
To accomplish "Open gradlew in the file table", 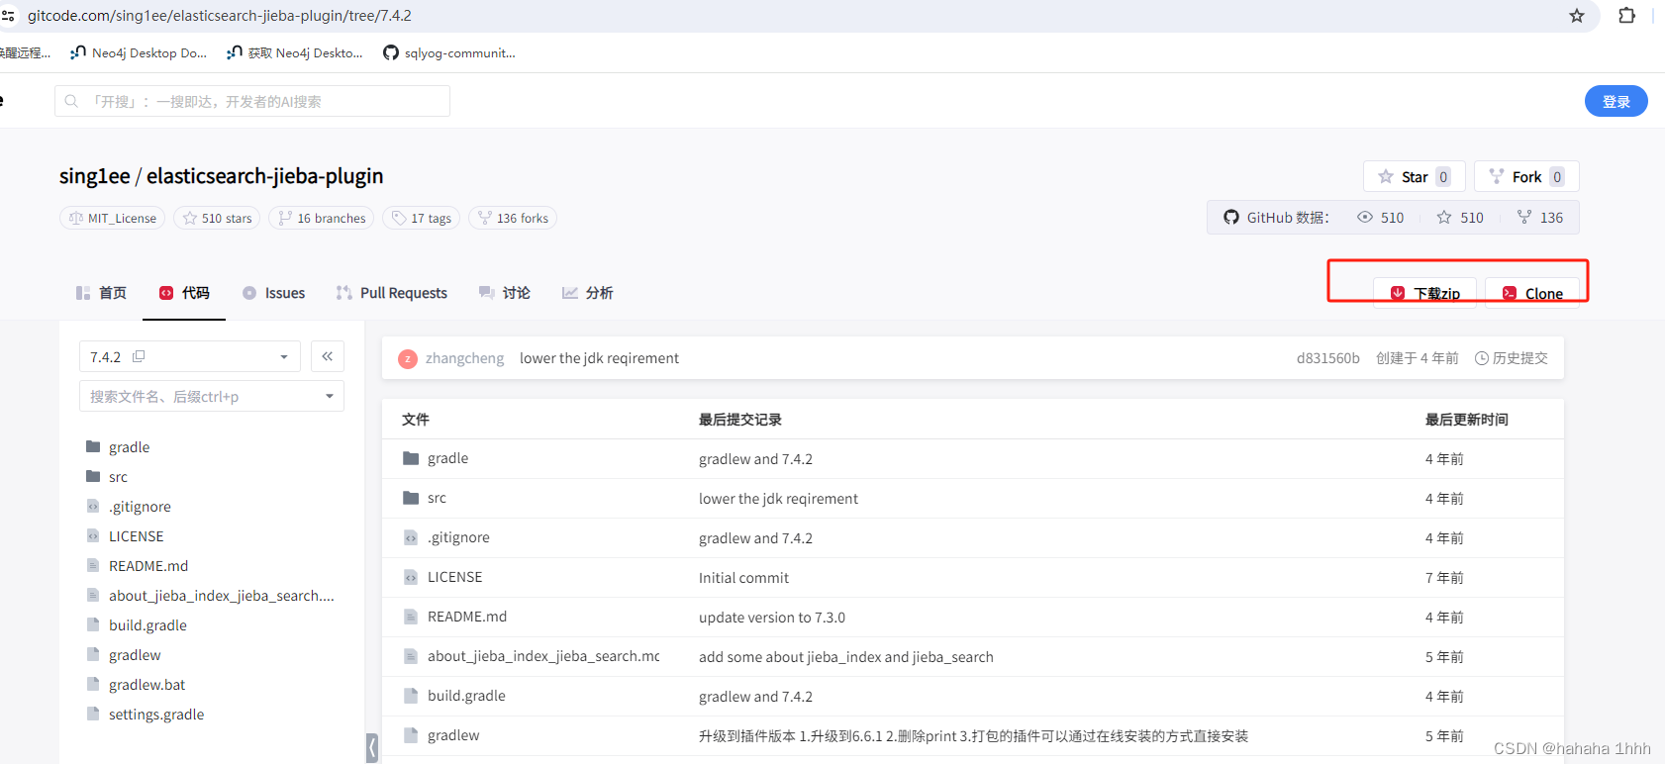I will pos(441,735).
